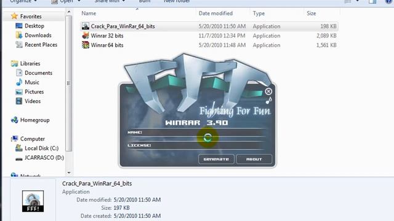The image size is (394, 221).
Task: Open Recent Places in Favorites
Action: 41,45
